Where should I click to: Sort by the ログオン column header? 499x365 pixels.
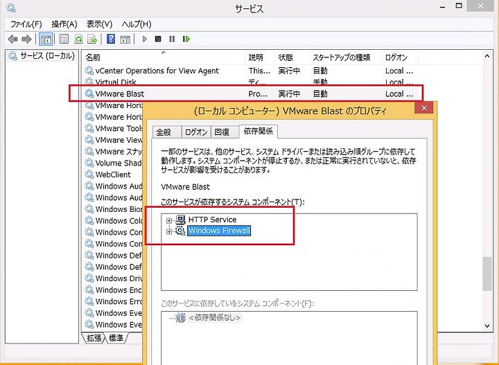pos(400,57)
